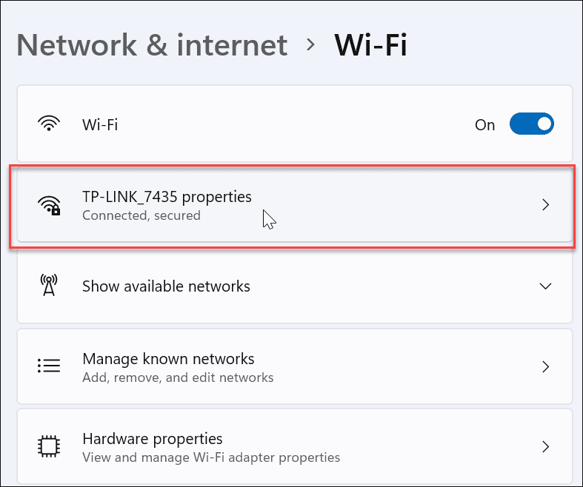Expand Show available networks chevron
Image resolution: width=583 pixels, height=487 pixels.
[x=545, y=286]
